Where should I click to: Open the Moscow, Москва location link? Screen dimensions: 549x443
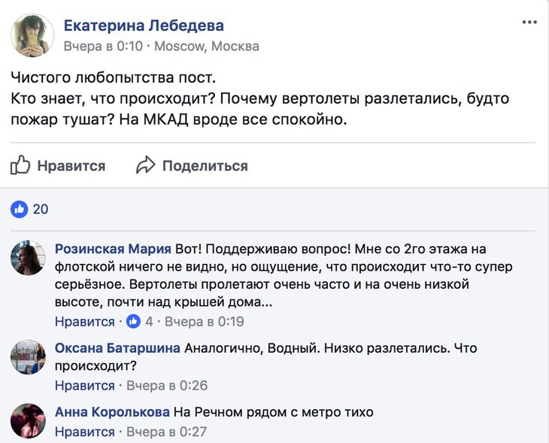(207, 47)
